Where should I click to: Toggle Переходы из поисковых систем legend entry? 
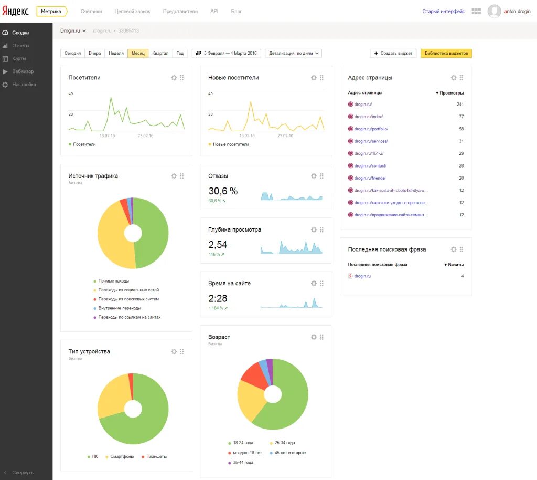coord(126,299)
